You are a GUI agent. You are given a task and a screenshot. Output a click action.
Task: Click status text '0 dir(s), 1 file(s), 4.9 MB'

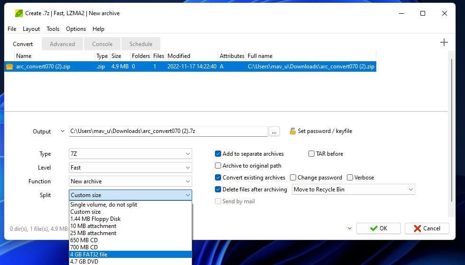tap(39, 229)
